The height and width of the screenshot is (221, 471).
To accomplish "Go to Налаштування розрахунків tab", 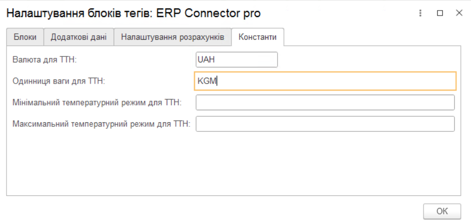I will click(172, 38).
